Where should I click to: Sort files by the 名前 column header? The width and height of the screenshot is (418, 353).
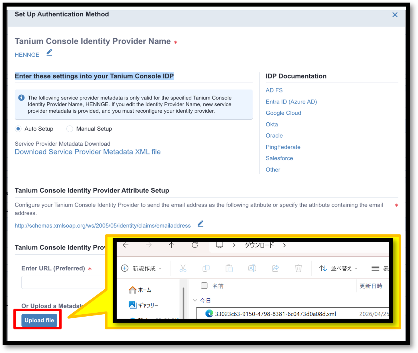point(218,286)
